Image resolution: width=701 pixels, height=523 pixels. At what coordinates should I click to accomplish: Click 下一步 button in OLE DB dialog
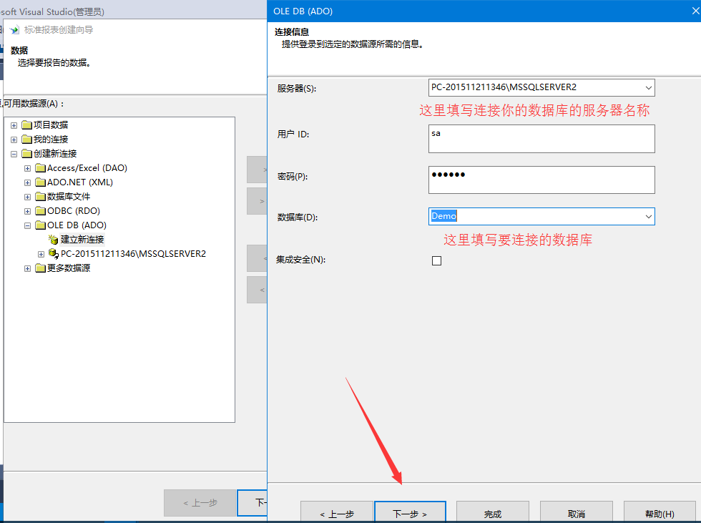pyautogui.click(x=410, y=512)
